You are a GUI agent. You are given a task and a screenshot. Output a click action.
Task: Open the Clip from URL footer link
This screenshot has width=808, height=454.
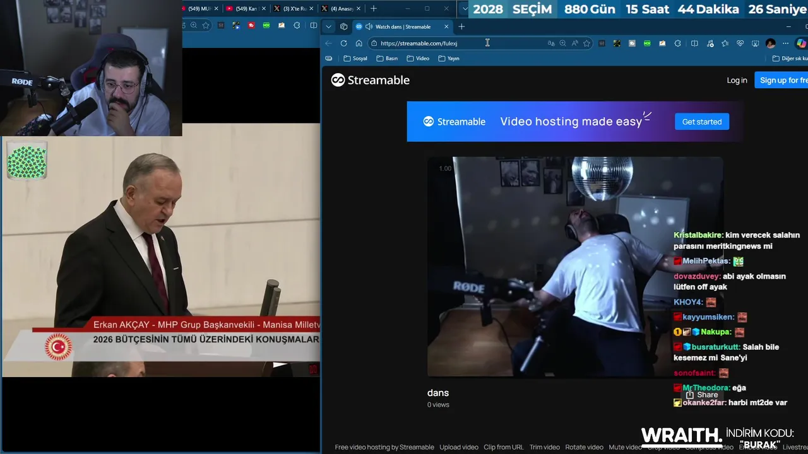(504, 447)
